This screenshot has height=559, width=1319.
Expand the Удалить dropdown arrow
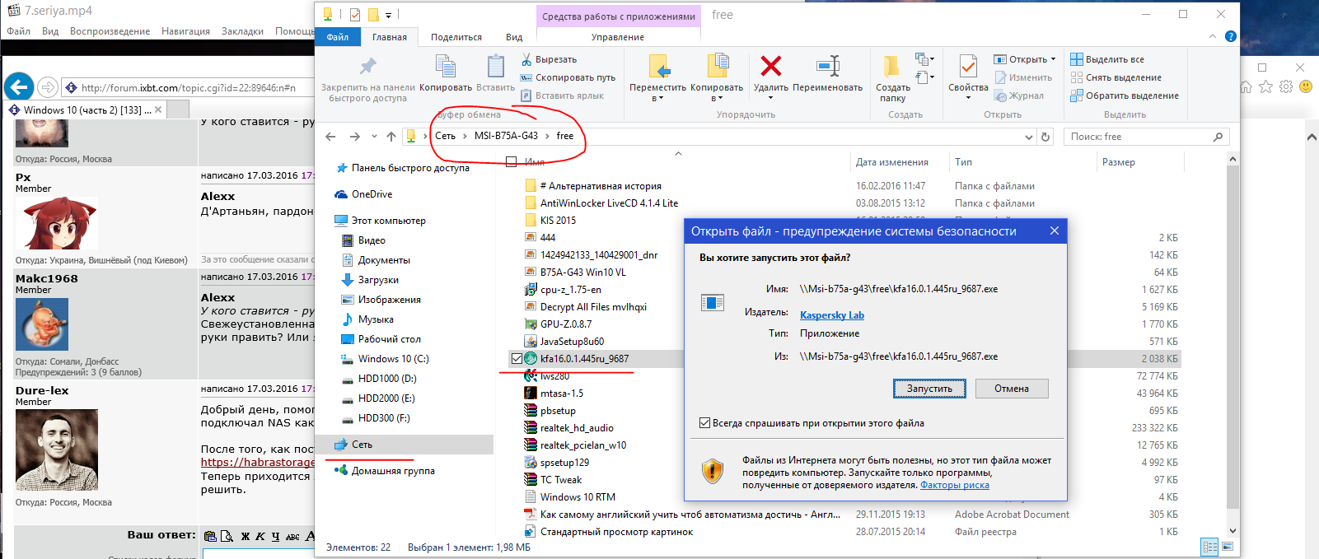click(771, 98)
